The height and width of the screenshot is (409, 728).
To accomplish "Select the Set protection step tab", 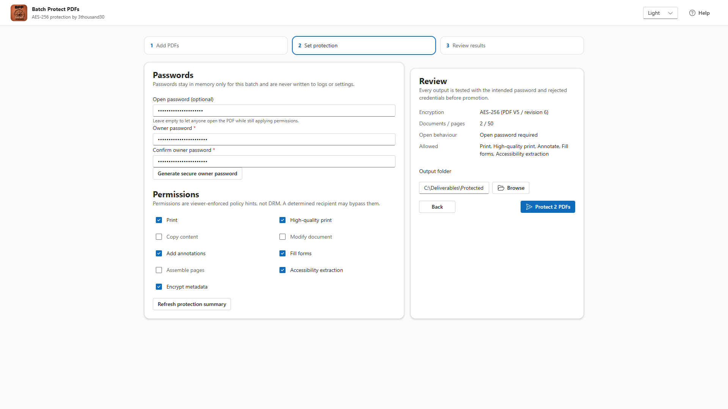I will coord(364,45).
